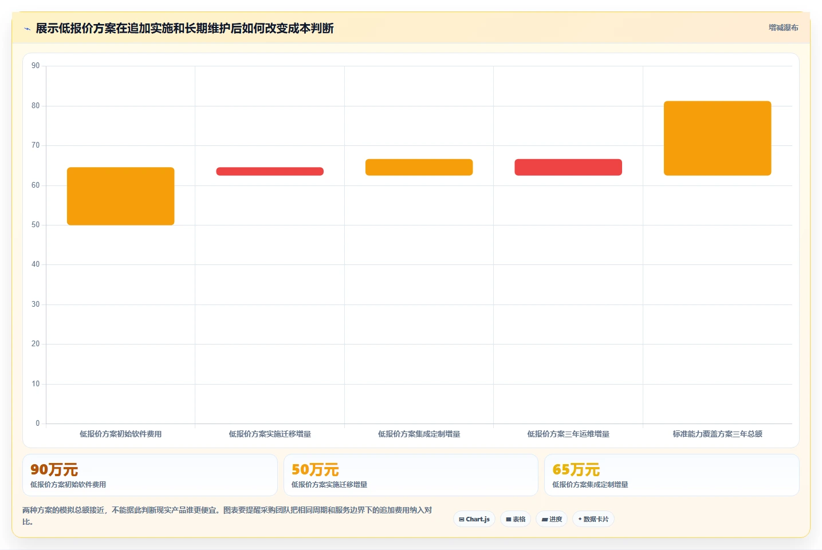Click axis label 低报价方案初始软件费用
The width and height of the screenshot is (822, 550).
click(x=121, y=434)
